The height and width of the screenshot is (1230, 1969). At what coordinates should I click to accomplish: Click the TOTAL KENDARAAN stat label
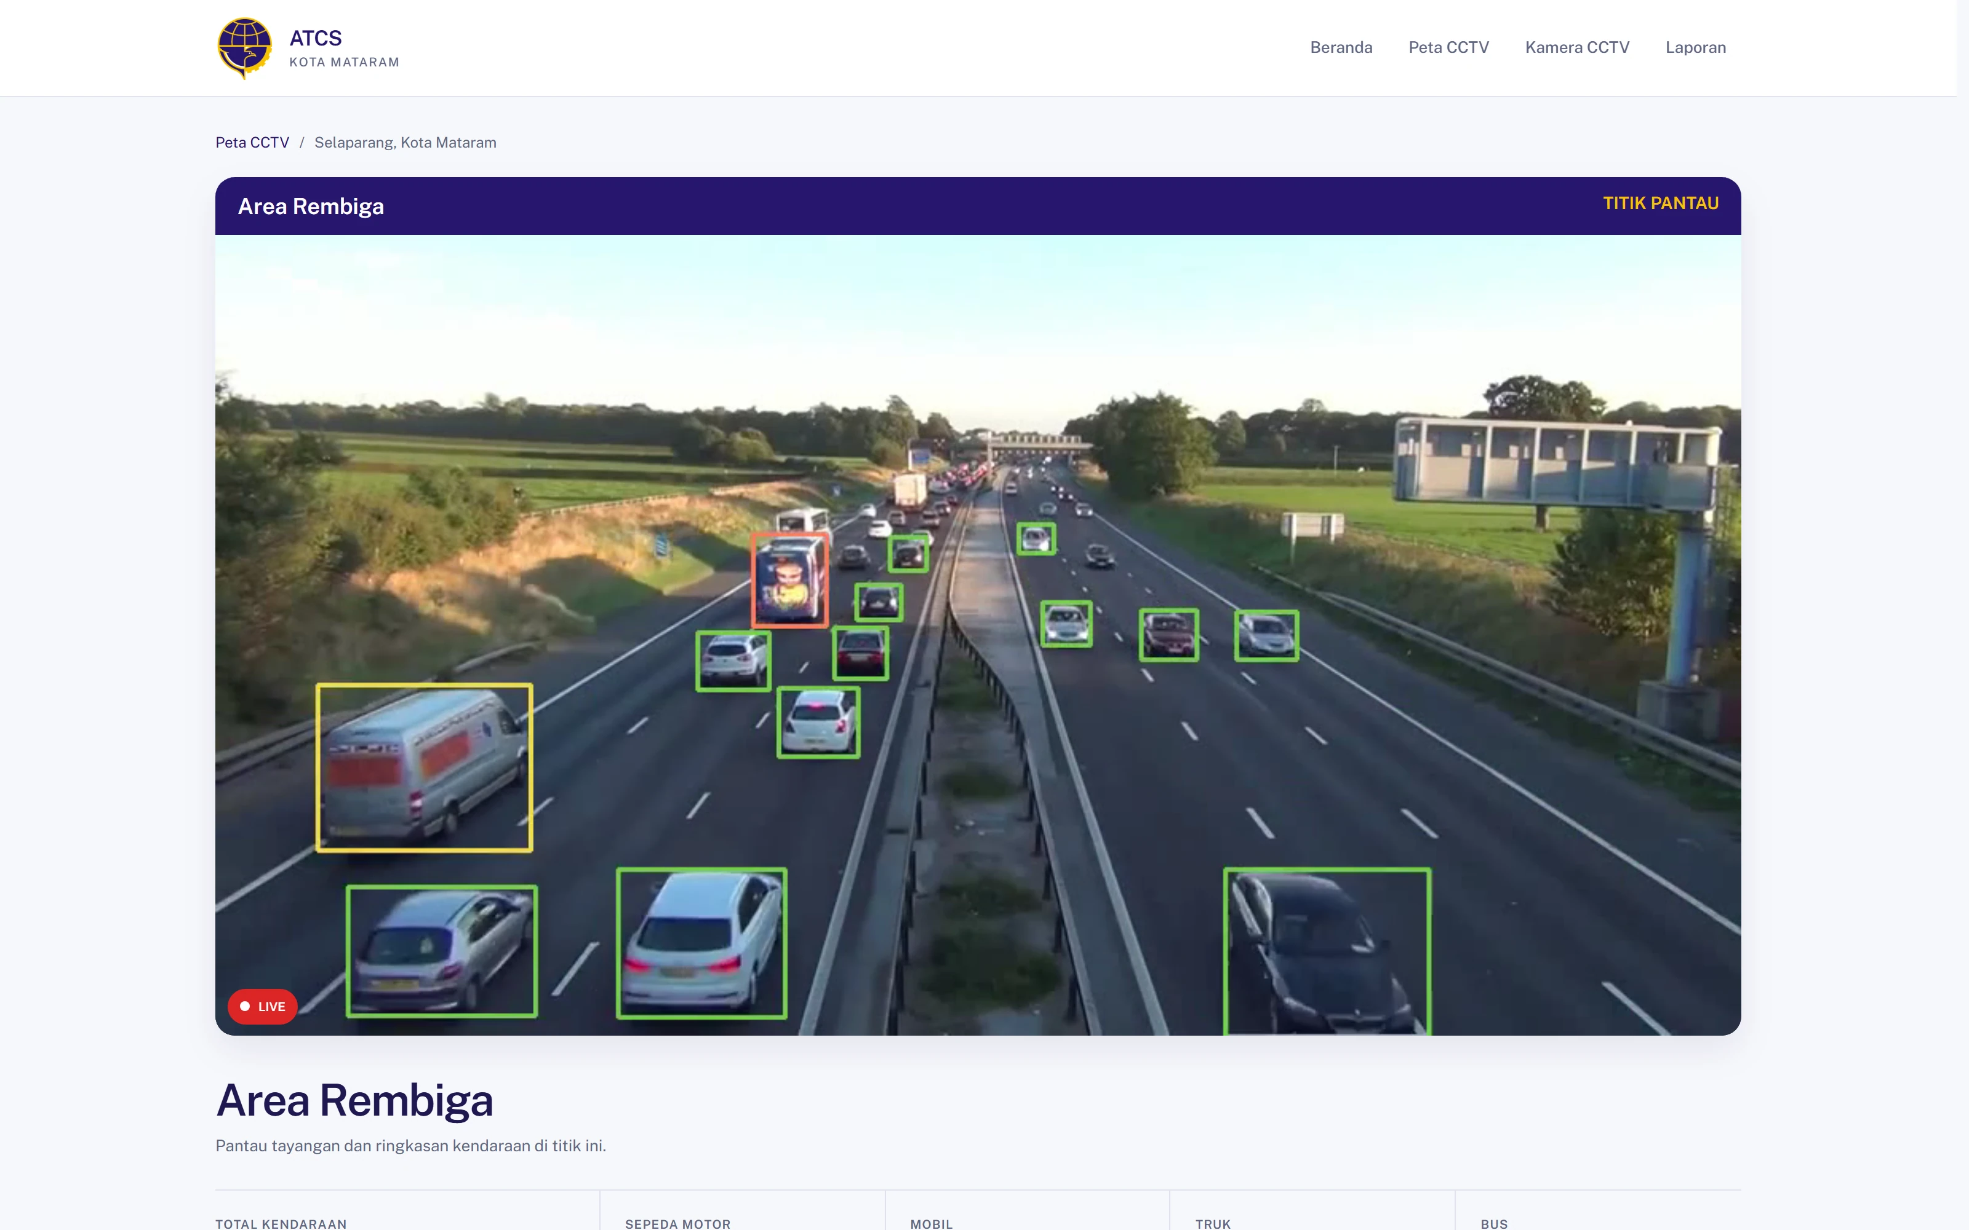pos(282,1223)
